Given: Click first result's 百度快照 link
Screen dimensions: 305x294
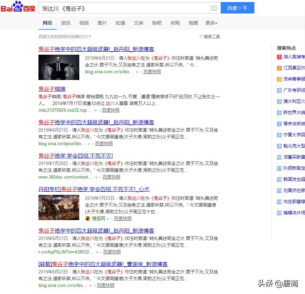Looking at the screenshot, I should [x=152, y=72].
